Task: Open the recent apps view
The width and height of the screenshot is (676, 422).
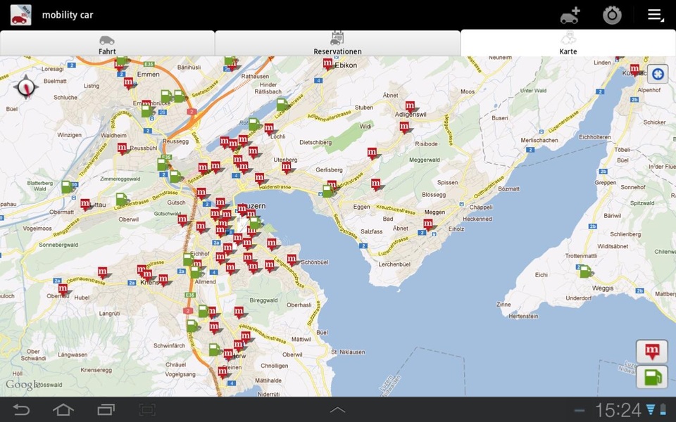Action: [x=106, y=409]
